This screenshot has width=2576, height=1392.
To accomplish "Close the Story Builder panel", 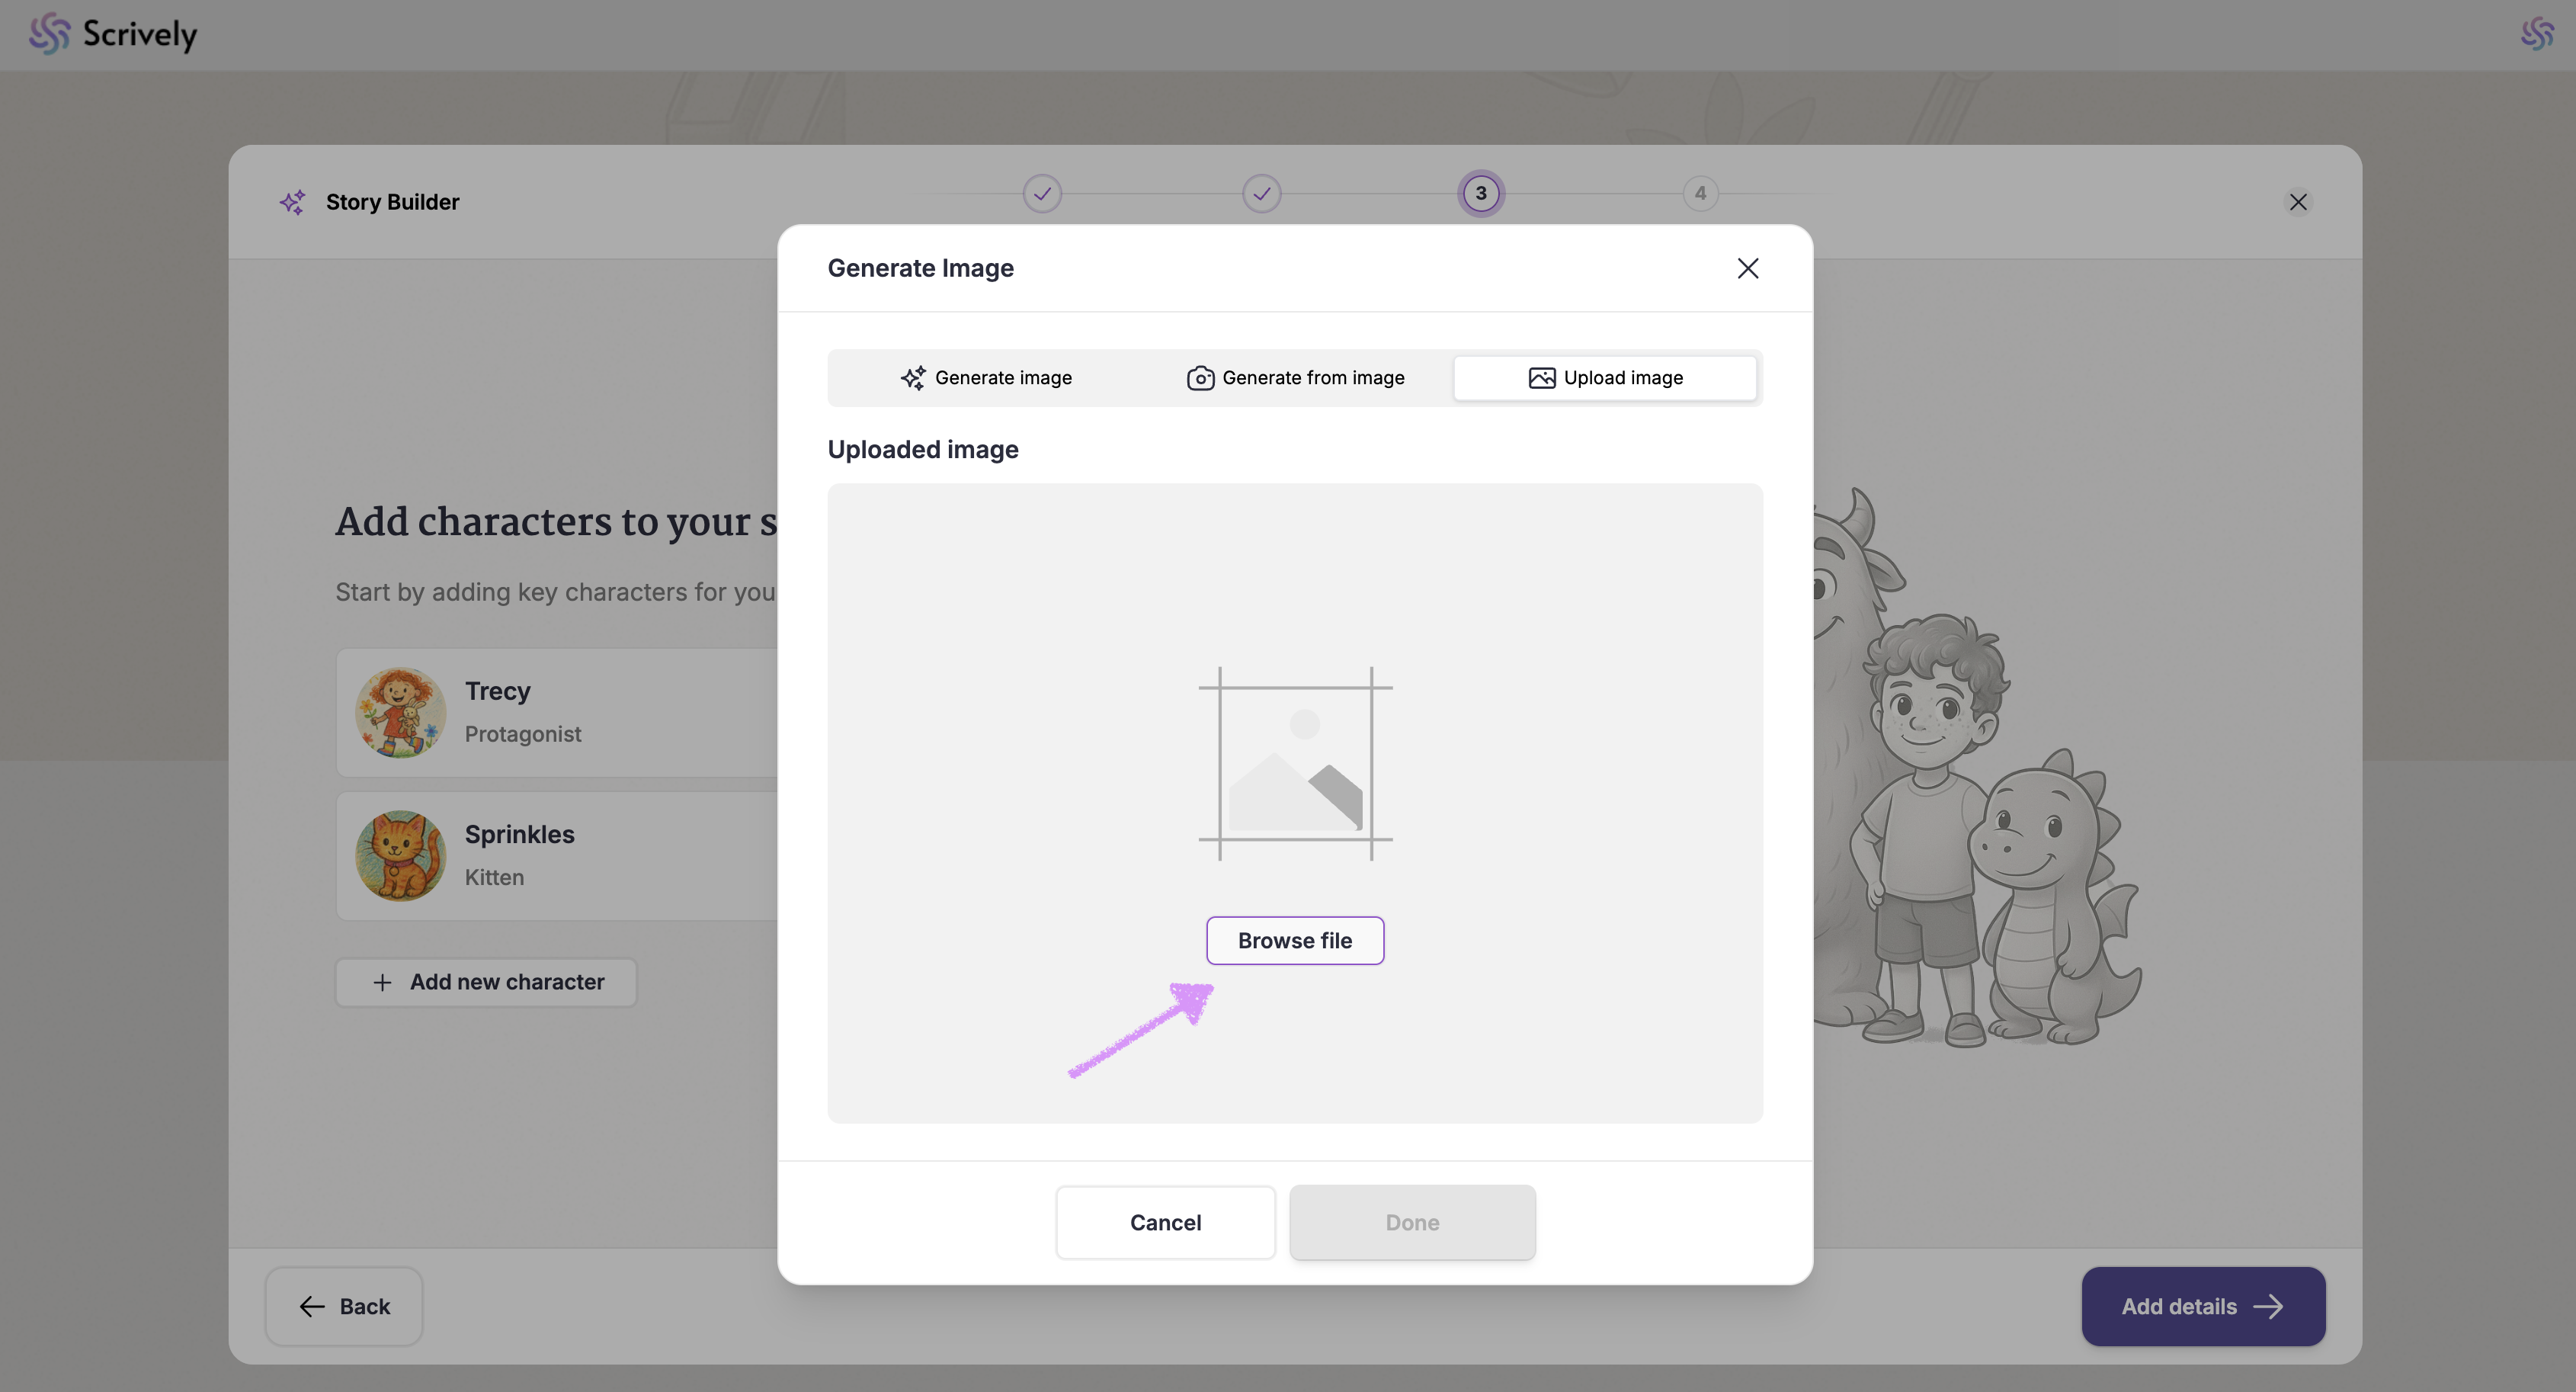I will click(2298, 202).
